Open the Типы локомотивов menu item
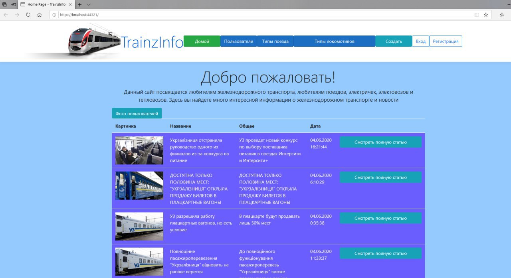Viewport: 511px width, 278px height. click(x=335, y=41)
